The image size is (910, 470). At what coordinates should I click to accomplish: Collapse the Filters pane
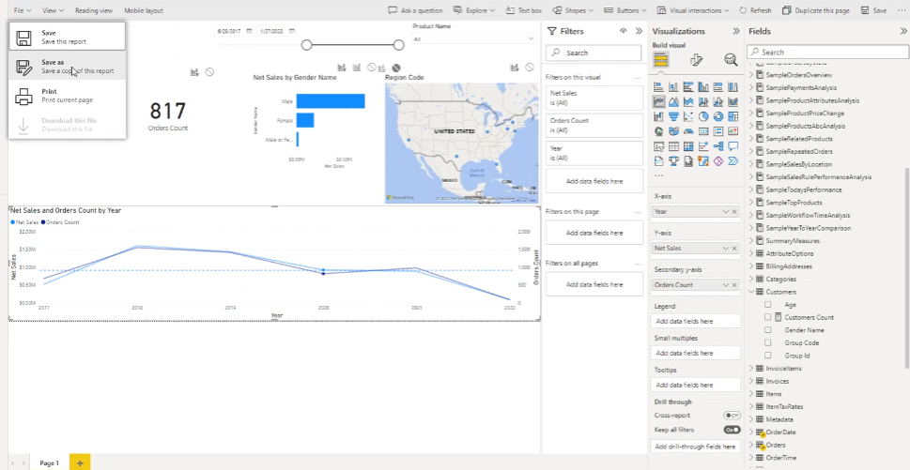(x=639, y=31)
